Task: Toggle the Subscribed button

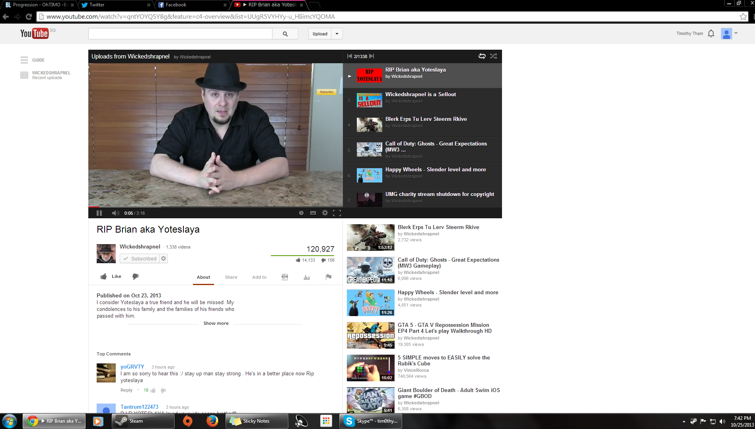Action: click(140, 258)
